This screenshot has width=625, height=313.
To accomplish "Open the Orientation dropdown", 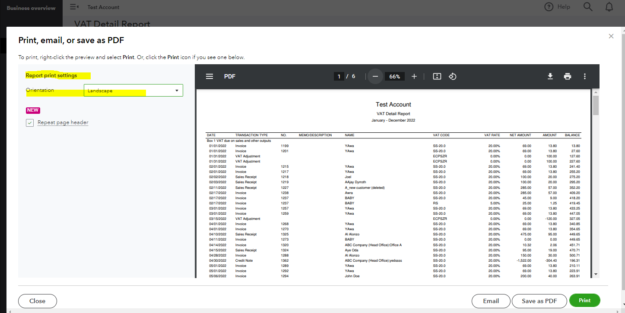I will pyautogui.click(x=133, y=91).
